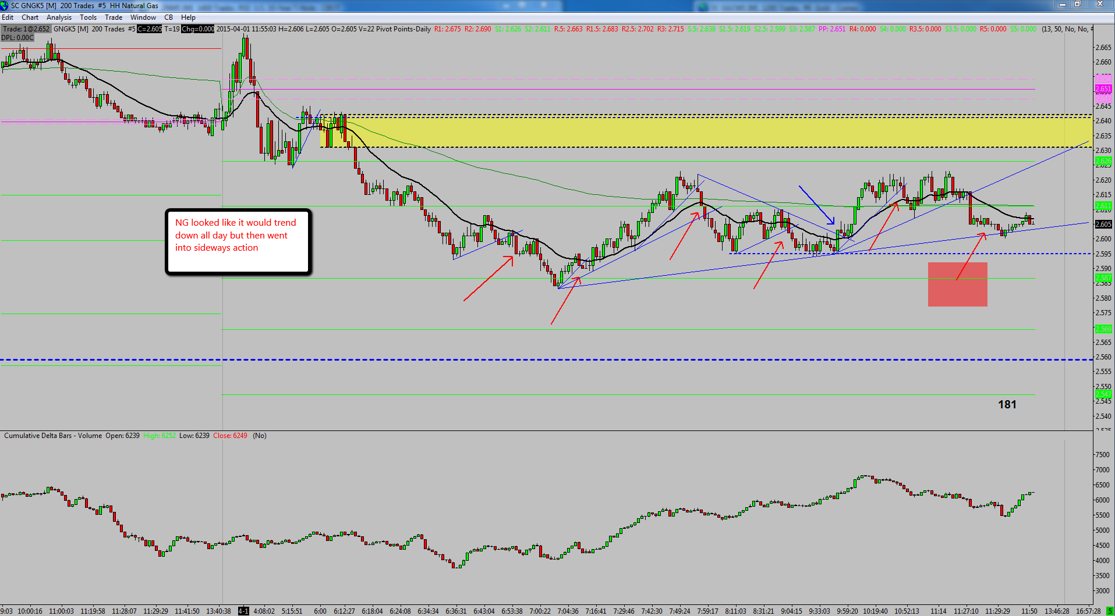Click the 'Pivot Points-Daily' study label
Screen dimensions: 1115x616
(403, 29)
